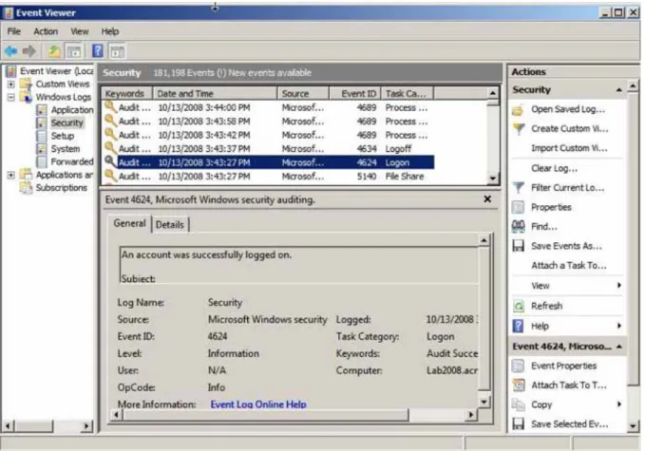Click the Filter Current Log funnel icon
Screen dimensions: 645x451
pyautogui.click(x=519, y=188)
